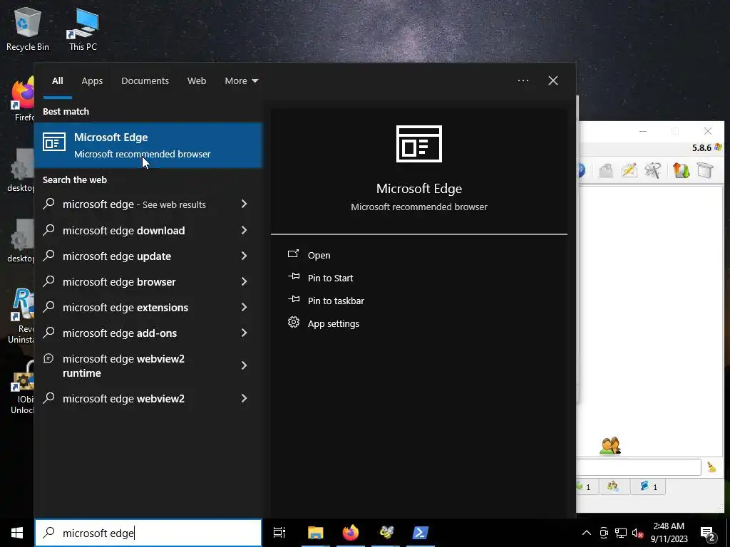Click the up-down arrows transfer icon in background window
Image resolution: width=730 pixels, height=547 pixels.
681,170
